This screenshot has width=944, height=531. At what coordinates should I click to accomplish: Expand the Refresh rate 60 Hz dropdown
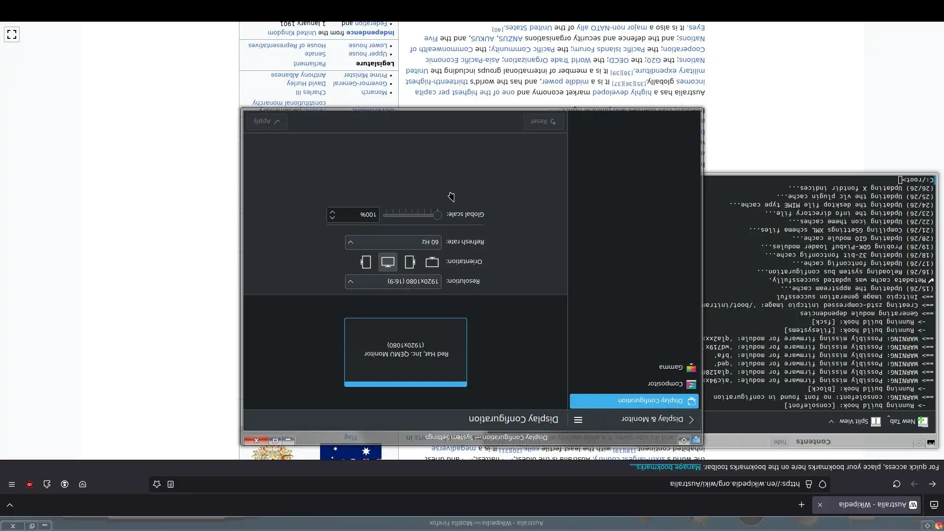(393, 242)
